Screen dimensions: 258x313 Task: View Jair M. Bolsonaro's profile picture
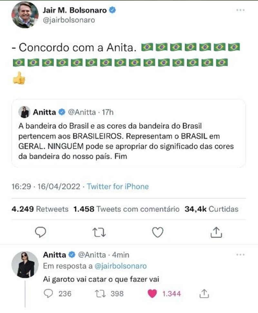pos(25,15)
